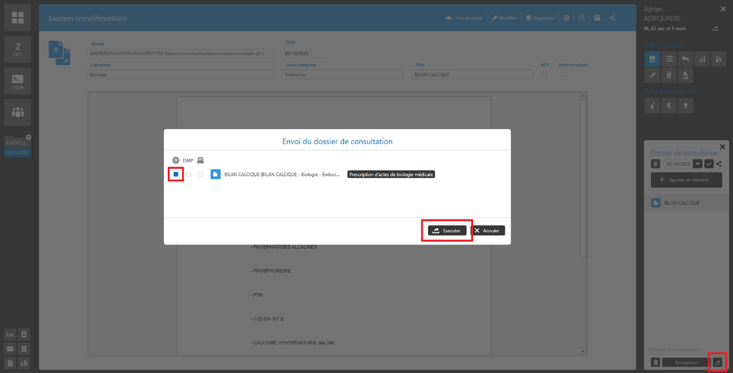Click the printer column header icon
This screenshot has height=373, width=733.
click(200, 160)
